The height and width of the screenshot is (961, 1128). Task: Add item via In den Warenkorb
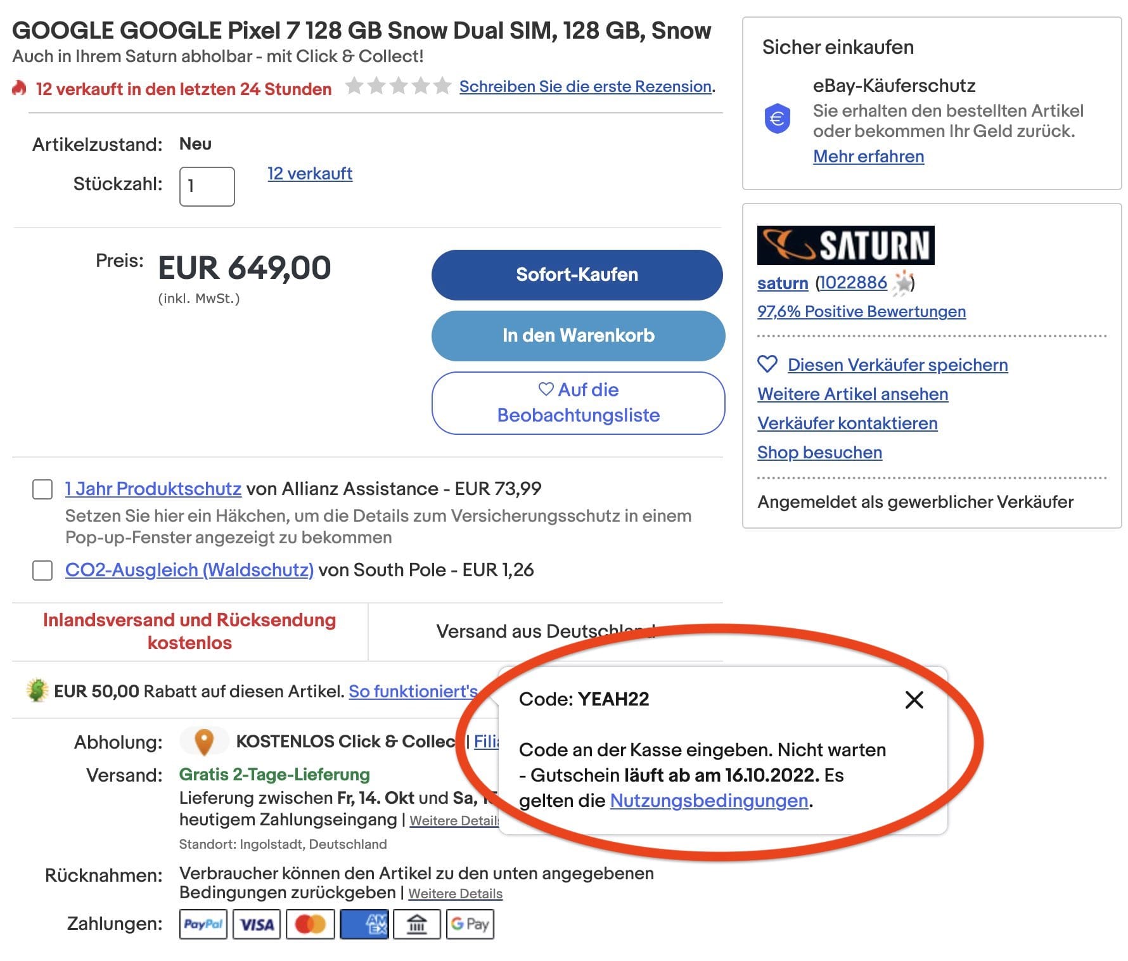point(578,335)
